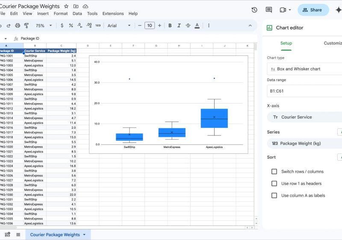Format as percent icon
342x240 pixels.
(x=71, y=26)
